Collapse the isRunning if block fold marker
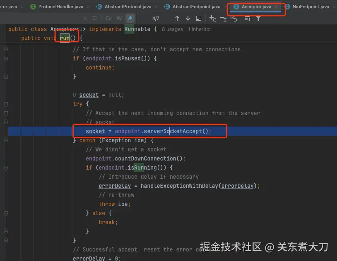 coord(6,168)
